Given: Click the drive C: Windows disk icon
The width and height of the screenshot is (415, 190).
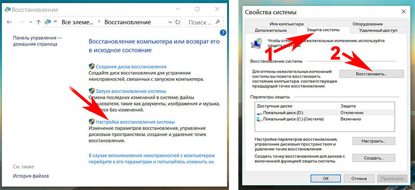Looking at the screenshot, I should [260, 120].
